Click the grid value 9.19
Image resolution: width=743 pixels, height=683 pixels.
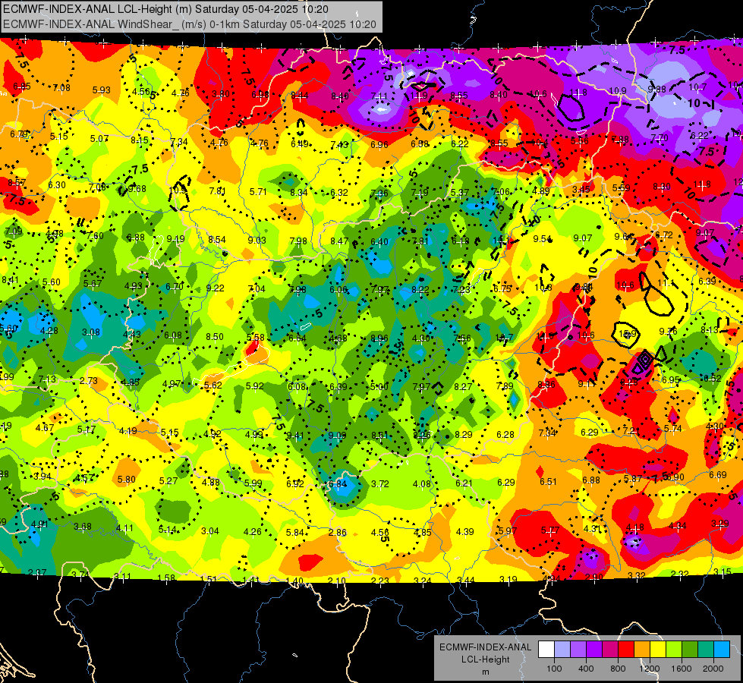pos(176,239)
